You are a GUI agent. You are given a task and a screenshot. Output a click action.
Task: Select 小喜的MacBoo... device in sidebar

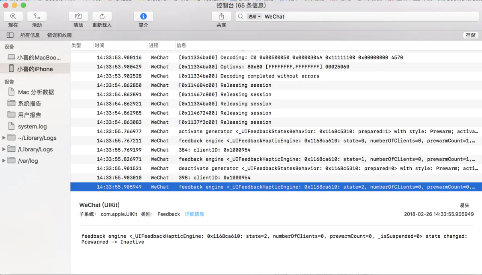tap(35, 57)
